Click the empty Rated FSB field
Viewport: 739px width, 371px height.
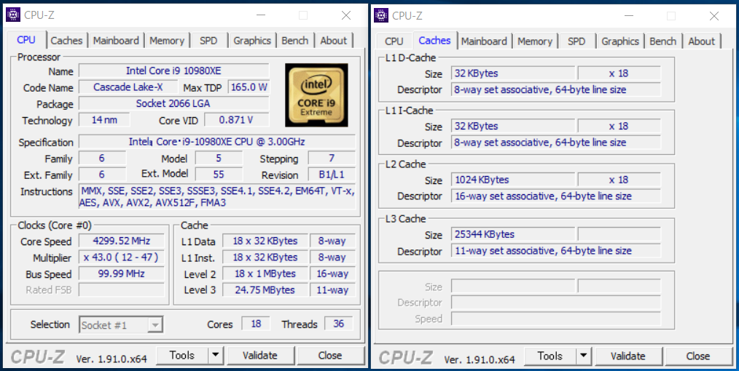tap(122, 290)
